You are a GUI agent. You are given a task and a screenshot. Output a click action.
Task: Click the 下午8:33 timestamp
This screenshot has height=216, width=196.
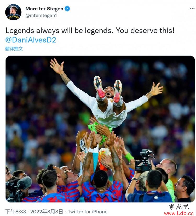click(x=16, y=212)
